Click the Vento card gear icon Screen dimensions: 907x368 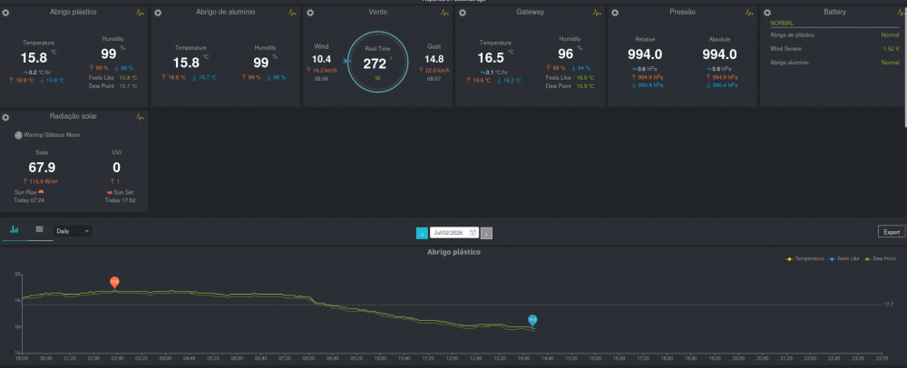(310, 12)
